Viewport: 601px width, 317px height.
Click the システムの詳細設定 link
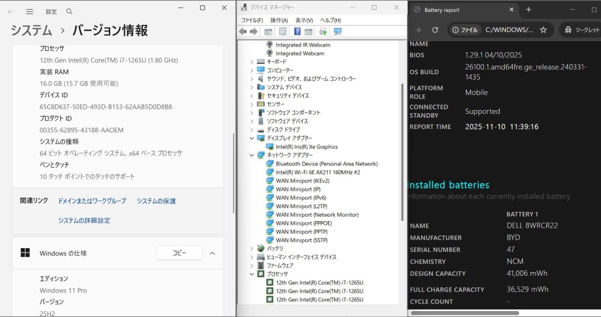(x=84, y=220)
